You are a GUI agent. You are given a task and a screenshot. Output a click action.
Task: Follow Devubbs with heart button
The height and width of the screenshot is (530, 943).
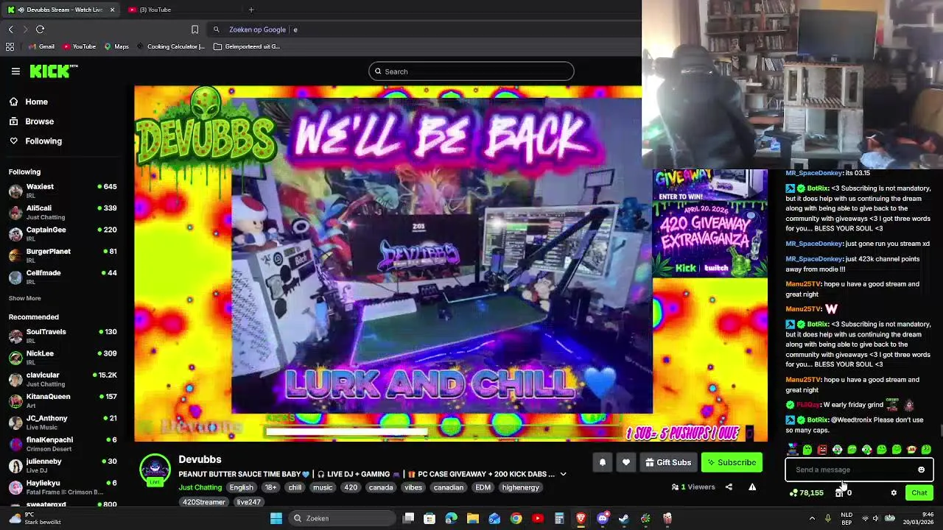(626, 462)
